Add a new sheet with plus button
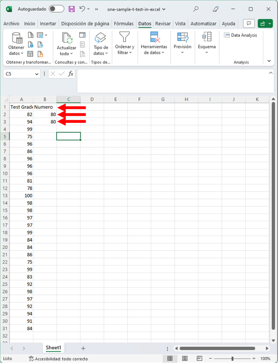Viewport: 278px width, 363px height. pos(83,348)
